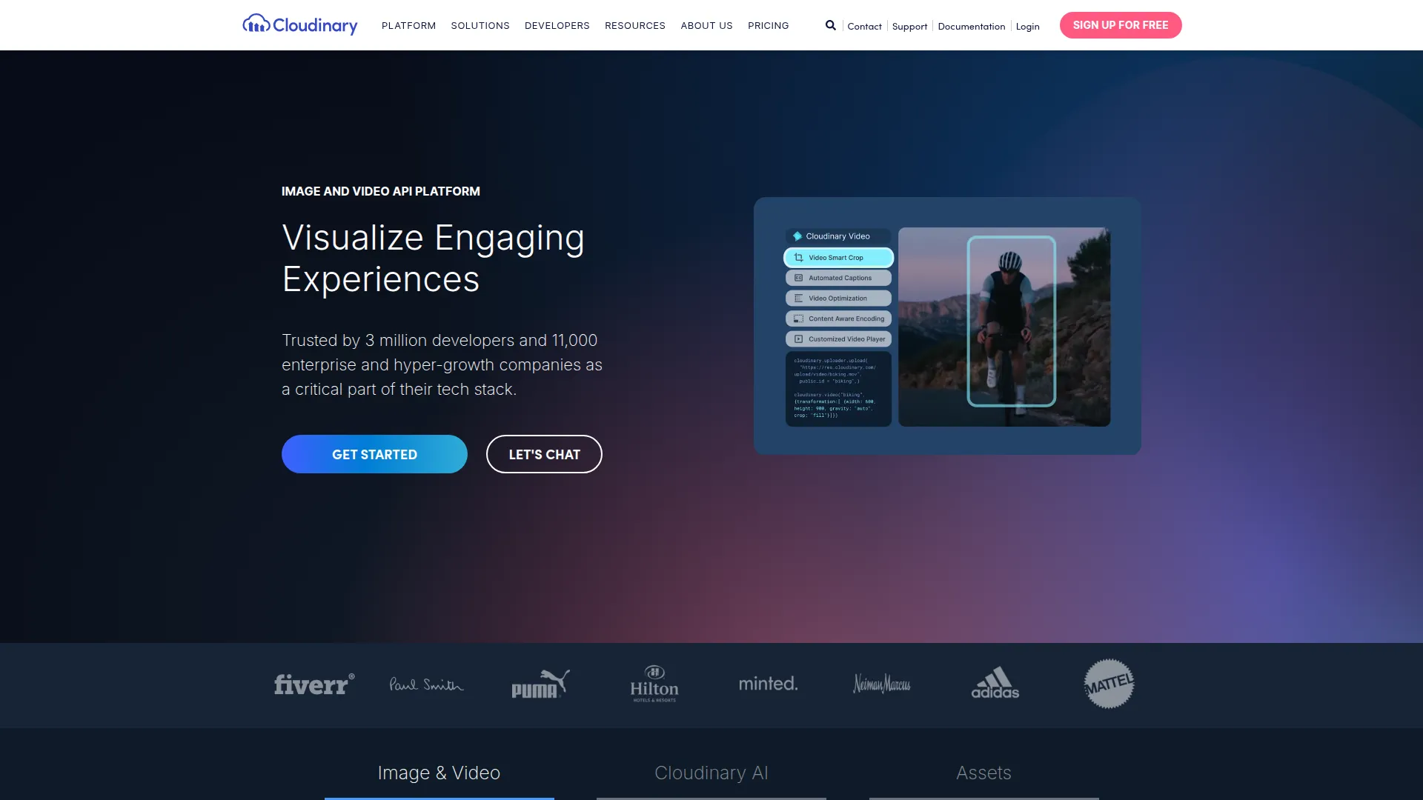Viewport: 1423px width, 800px height.
Task: Go to Pricing page
Action: [x=769, y=25]
